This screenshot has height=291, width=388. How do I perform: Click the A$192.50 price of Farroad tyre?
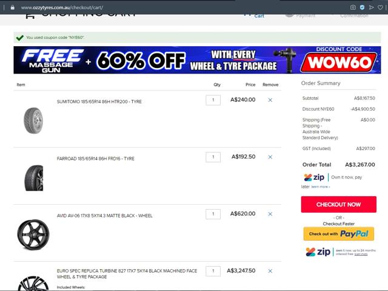pyautogui.click(x=244, y=157)
